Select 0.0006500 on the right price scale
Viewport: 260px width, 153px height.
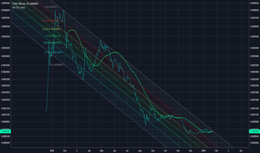click(x=254, y=26)
